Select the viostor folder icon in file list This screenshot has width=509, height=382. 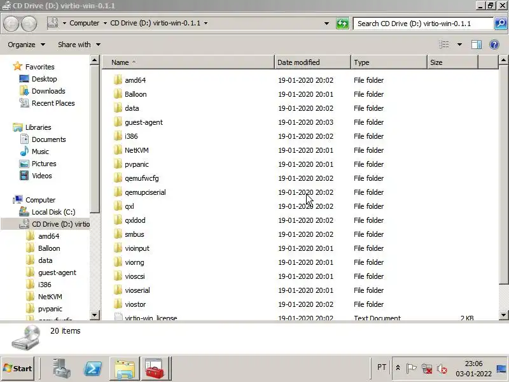(x=118, y=304)
